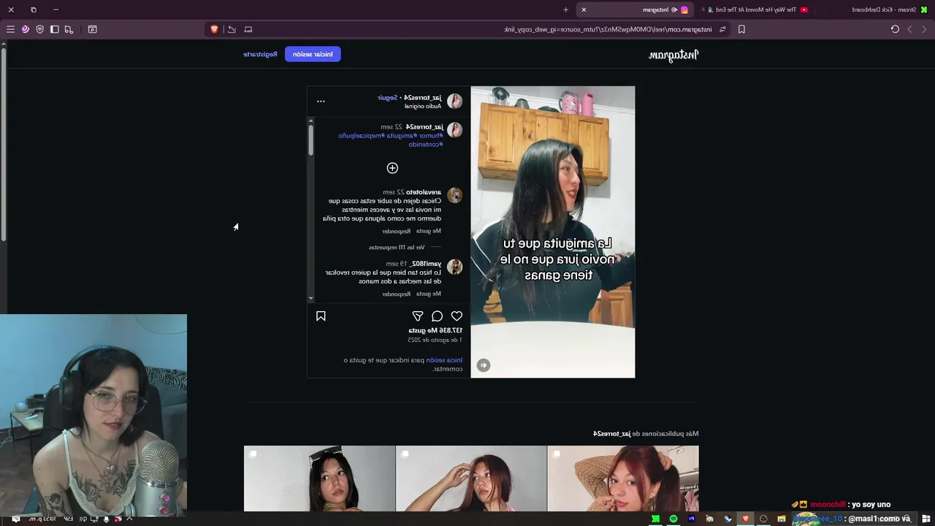Click the Spotify icon in the taskbar
This screenshot has width=935, height=526.
(x=673, y=519)
